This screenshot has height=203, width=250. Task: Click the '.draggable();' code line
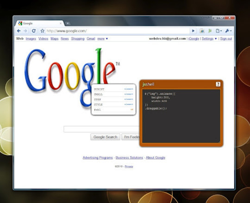tap(156, 108)
